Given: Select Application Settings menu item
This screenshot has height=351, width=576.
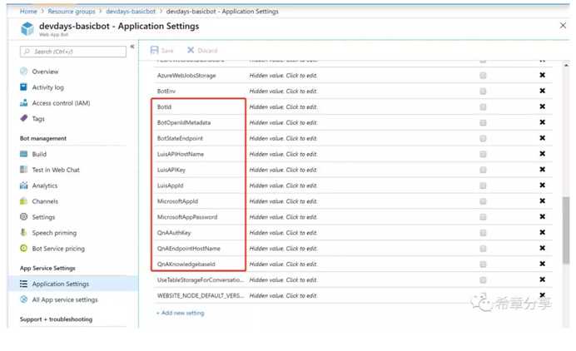Looking at the screenshot, I should pyautogui.click(x=72, y=284).
